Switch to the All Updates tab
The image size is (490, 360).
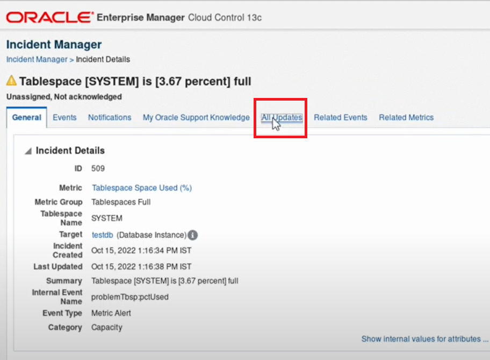[x=282, y=117]
